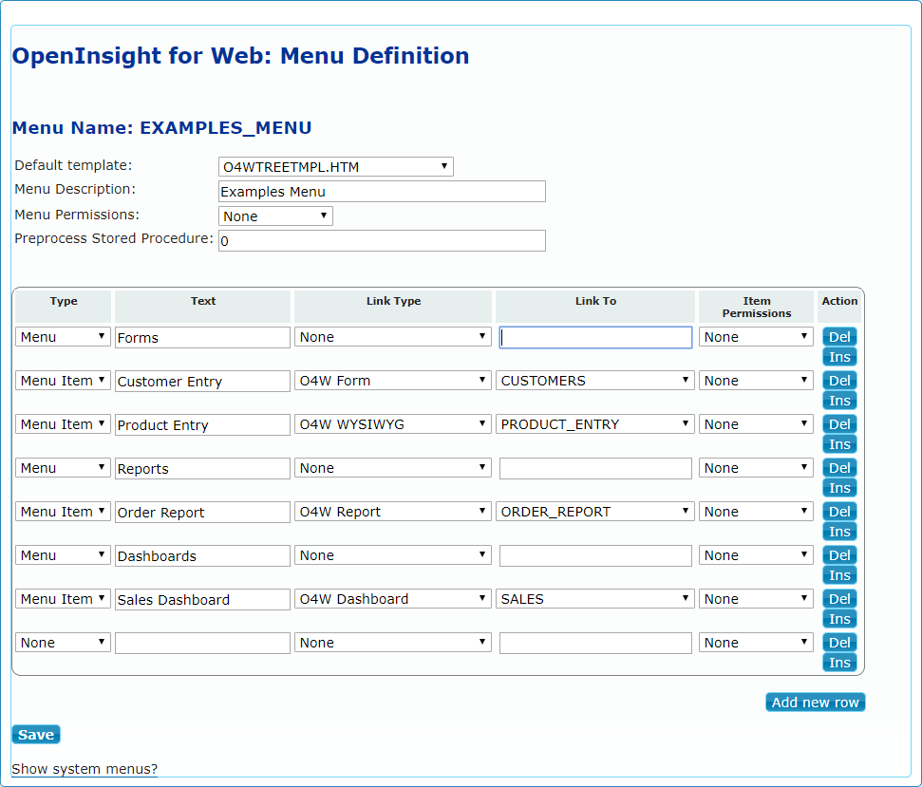Open the ORDER_REPORT Link To dropdown
The image size is (922, 787).
595,512
